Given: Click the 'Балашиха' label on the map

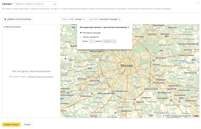Looking at the screenshot, I should point(160,58).
